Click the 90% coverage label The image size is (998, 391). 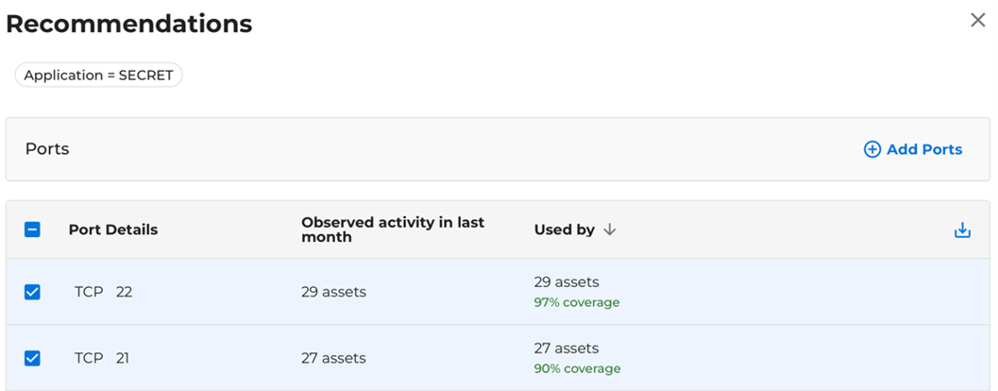[577, 368]
